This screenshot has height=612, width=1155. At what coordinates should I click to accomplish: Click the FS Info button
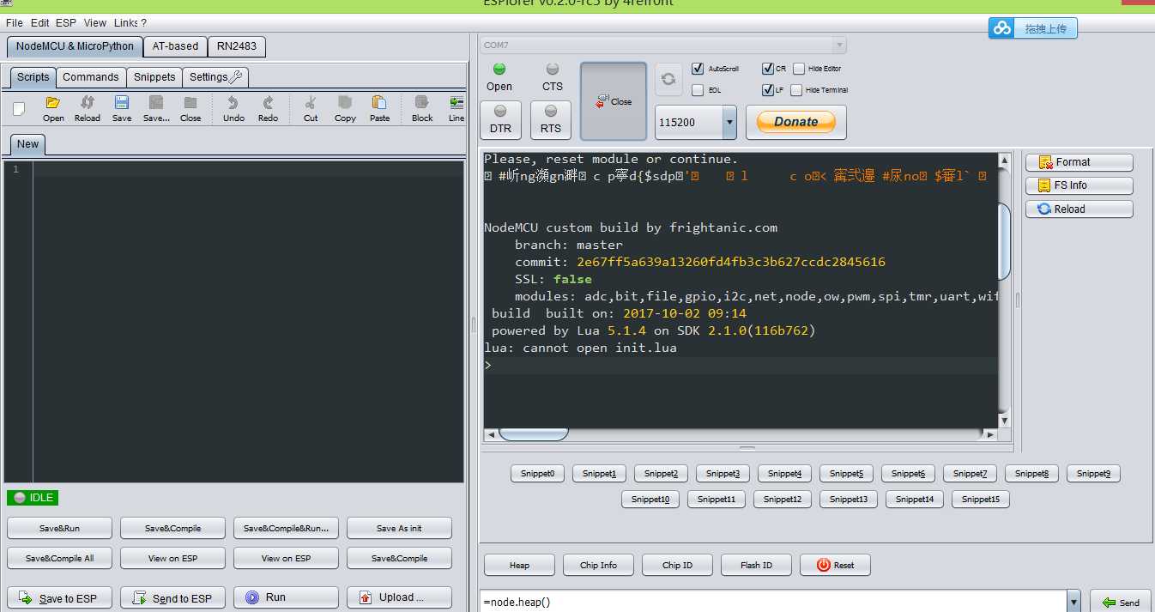(1079, 185)
